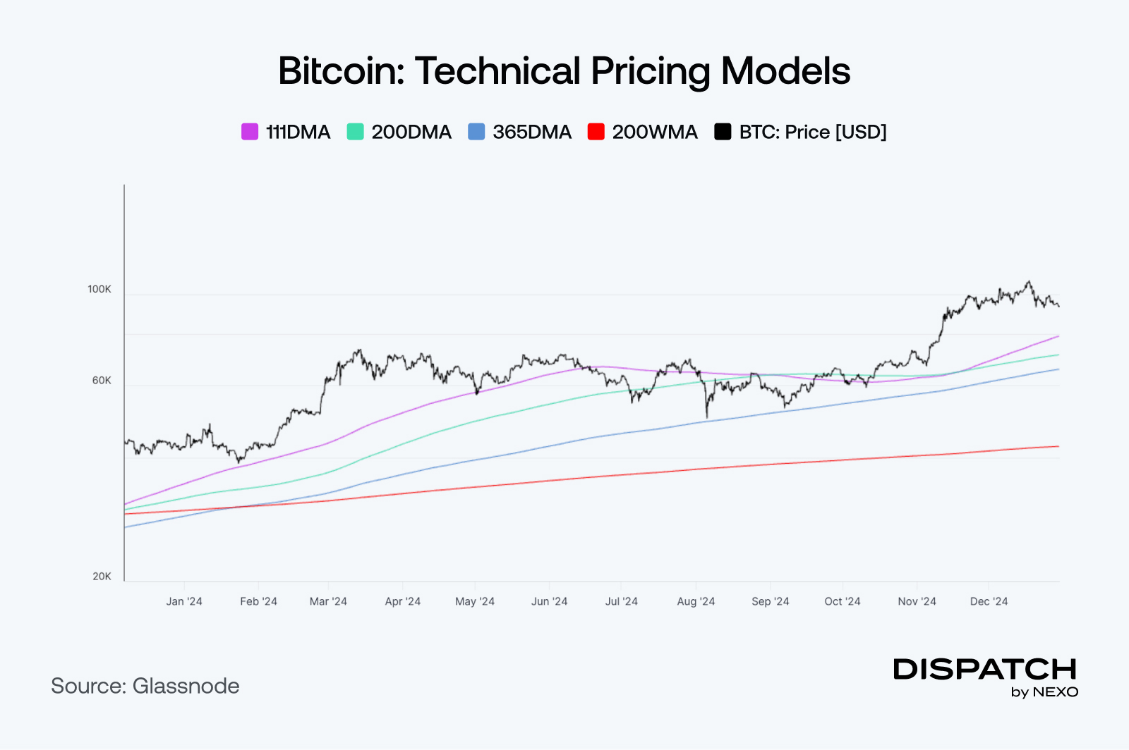This screenshot has height=750, width=1129.
Task: Select the Aug '24 x-axis marker
Action: [696, 601]
